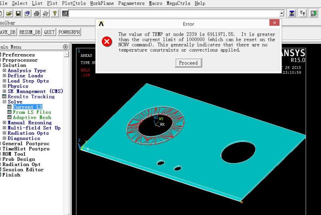Expand the Physics tree node
The height and width of the screenshot is (215, 321).
click(4, 86)
